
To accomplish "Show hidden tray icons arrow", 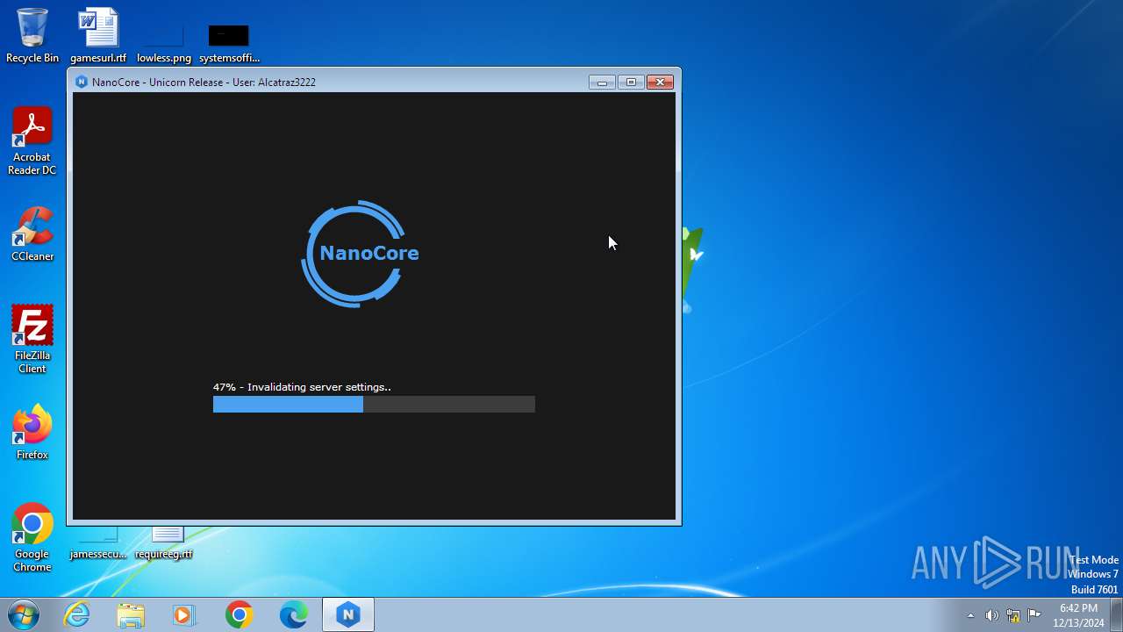I will (970, 615).
